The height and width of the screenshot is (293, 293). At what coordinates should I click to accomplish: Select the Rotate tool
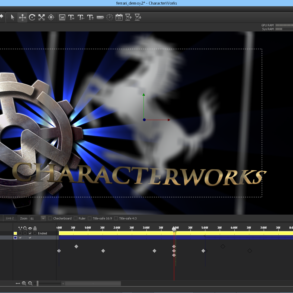(32, 17)
